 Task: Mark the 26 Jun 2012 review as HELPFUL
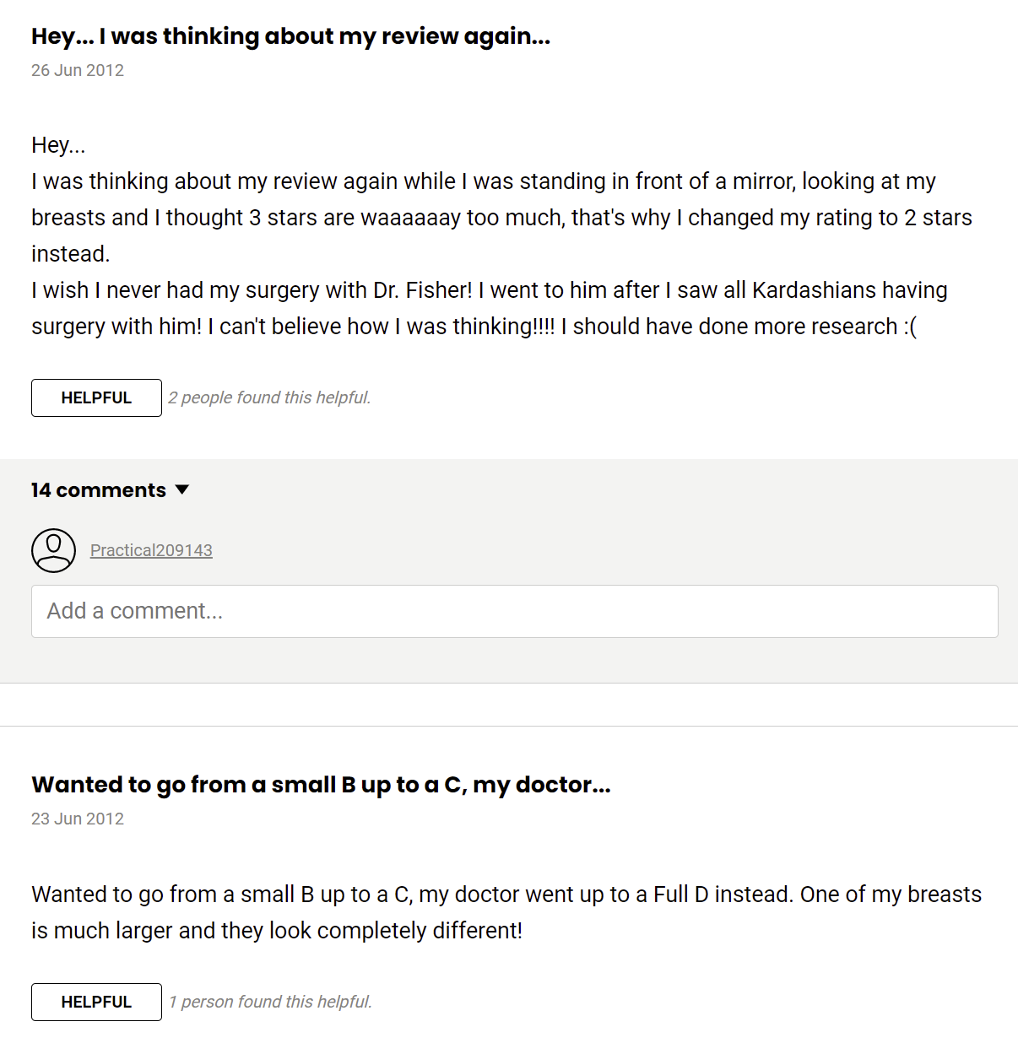(96, 397)
